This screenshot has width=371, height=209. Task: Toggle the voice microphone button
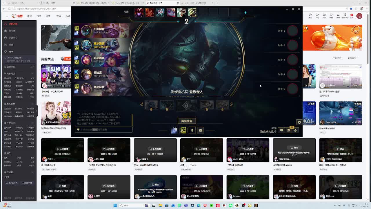coord(295,130)
